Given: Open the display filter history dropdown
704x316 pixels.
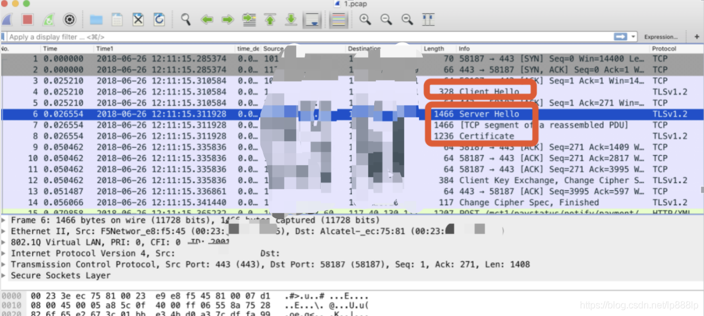Looking at the screenshot, I should click(x=634, y=37).
